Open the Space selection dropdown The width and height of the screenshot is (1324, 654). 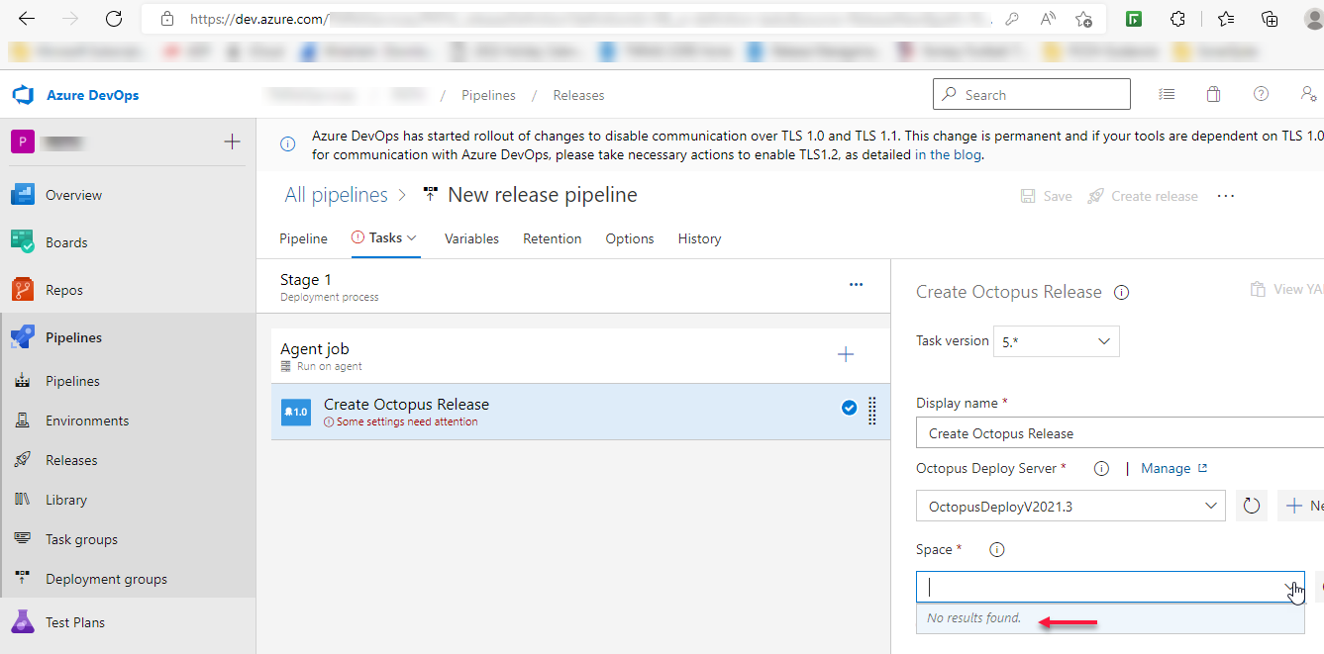point(1287,586)
